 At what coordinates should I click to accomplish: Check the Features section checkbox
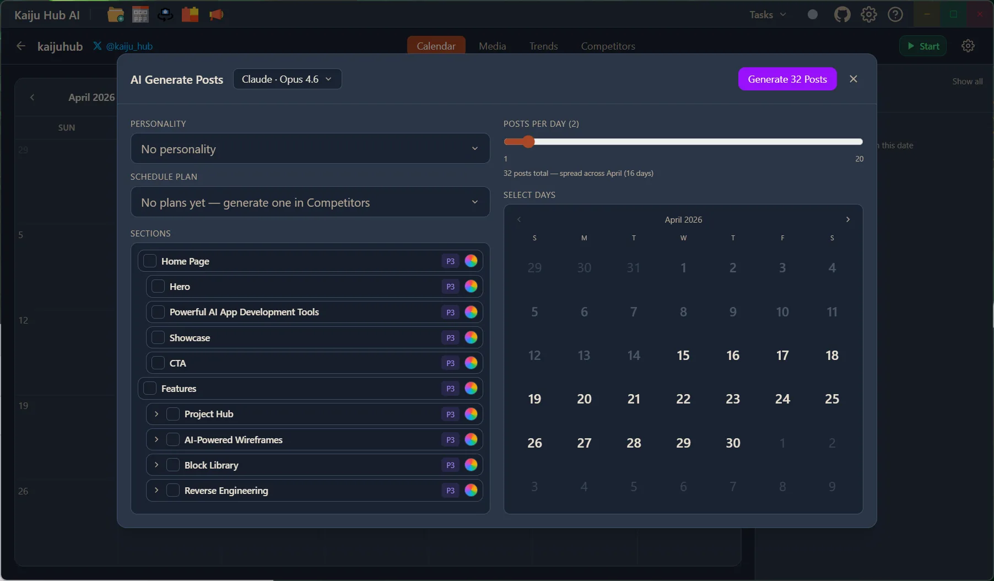(150, 388)
